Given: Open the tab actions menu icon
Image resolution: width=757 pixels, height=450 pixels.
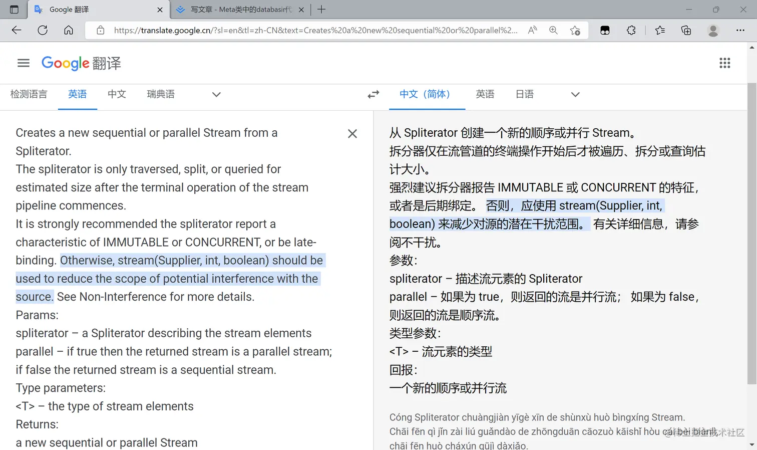Looking at the screenshot, I should [x=14, y=10].
